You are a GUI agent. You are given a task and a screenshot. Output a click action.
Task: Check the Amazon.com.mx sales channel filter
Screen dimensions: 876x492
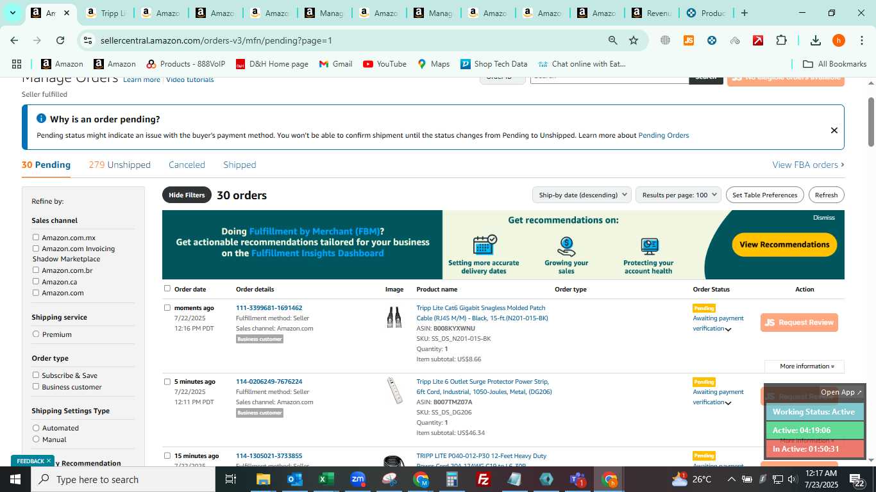[36, 237]
